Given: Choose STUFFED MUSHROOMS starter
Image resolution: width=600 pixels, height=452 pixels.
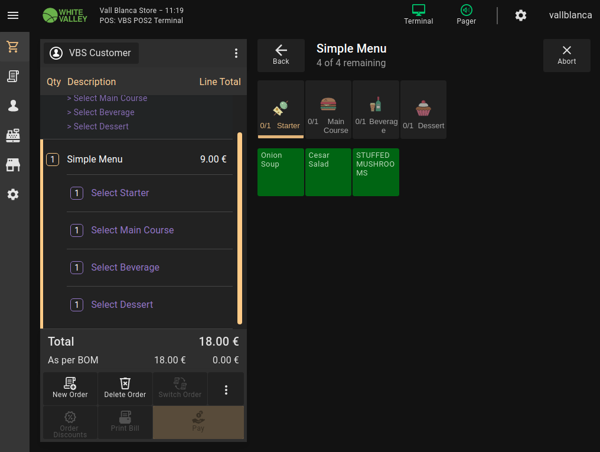Looking at the screenshot, I should pos(376,172).
